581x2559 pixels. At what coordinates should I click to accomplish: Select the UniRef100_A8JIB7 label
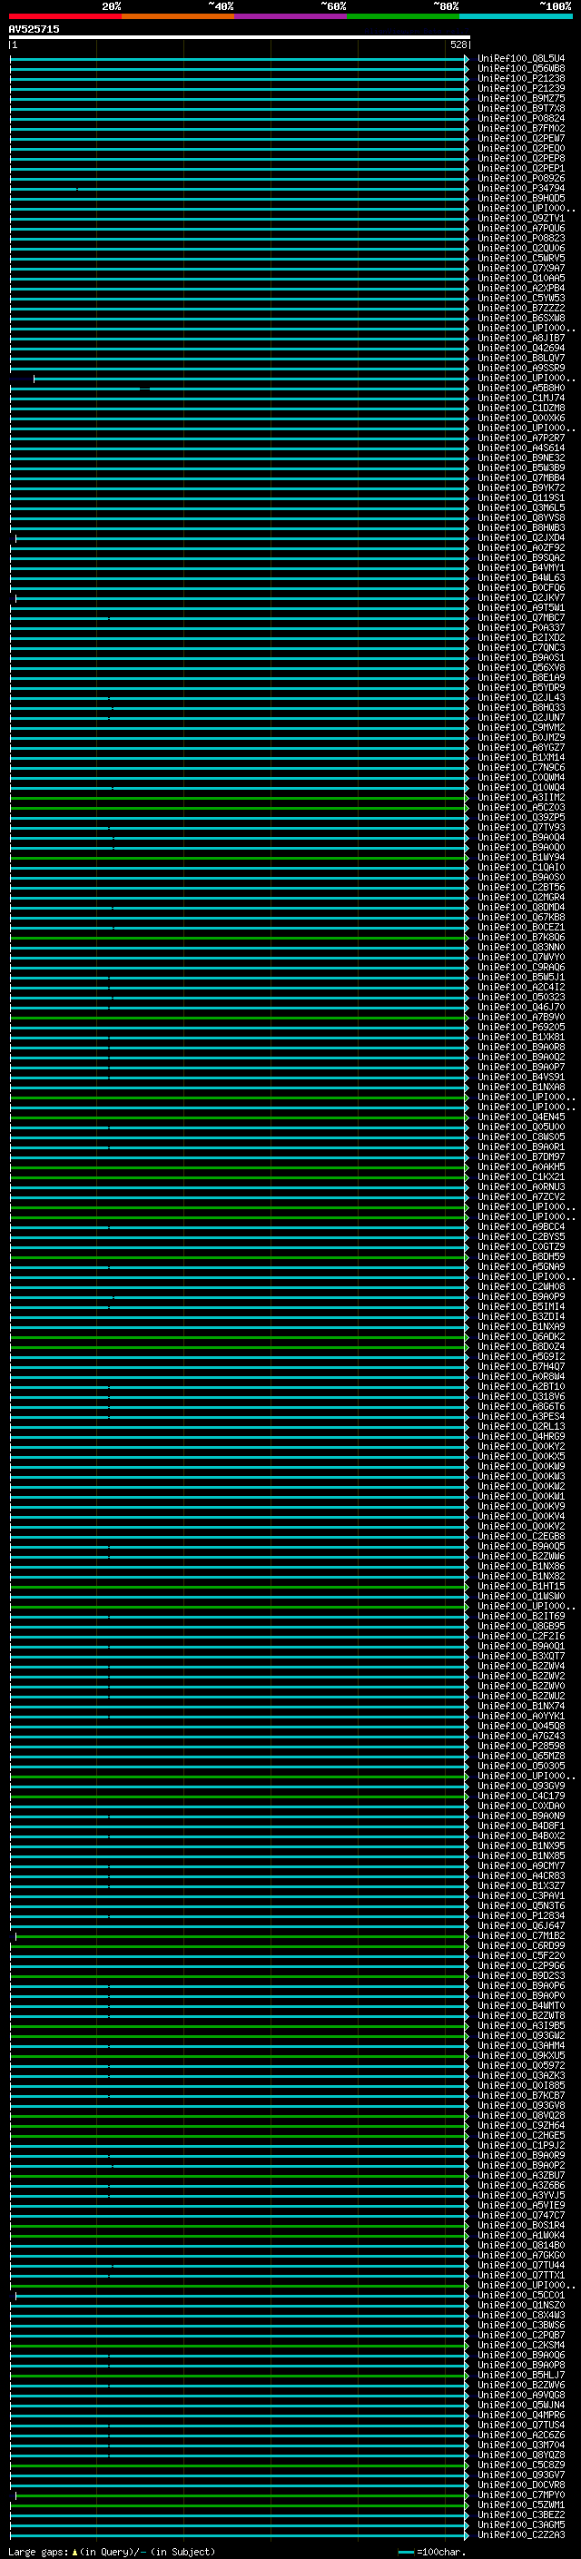521,338
